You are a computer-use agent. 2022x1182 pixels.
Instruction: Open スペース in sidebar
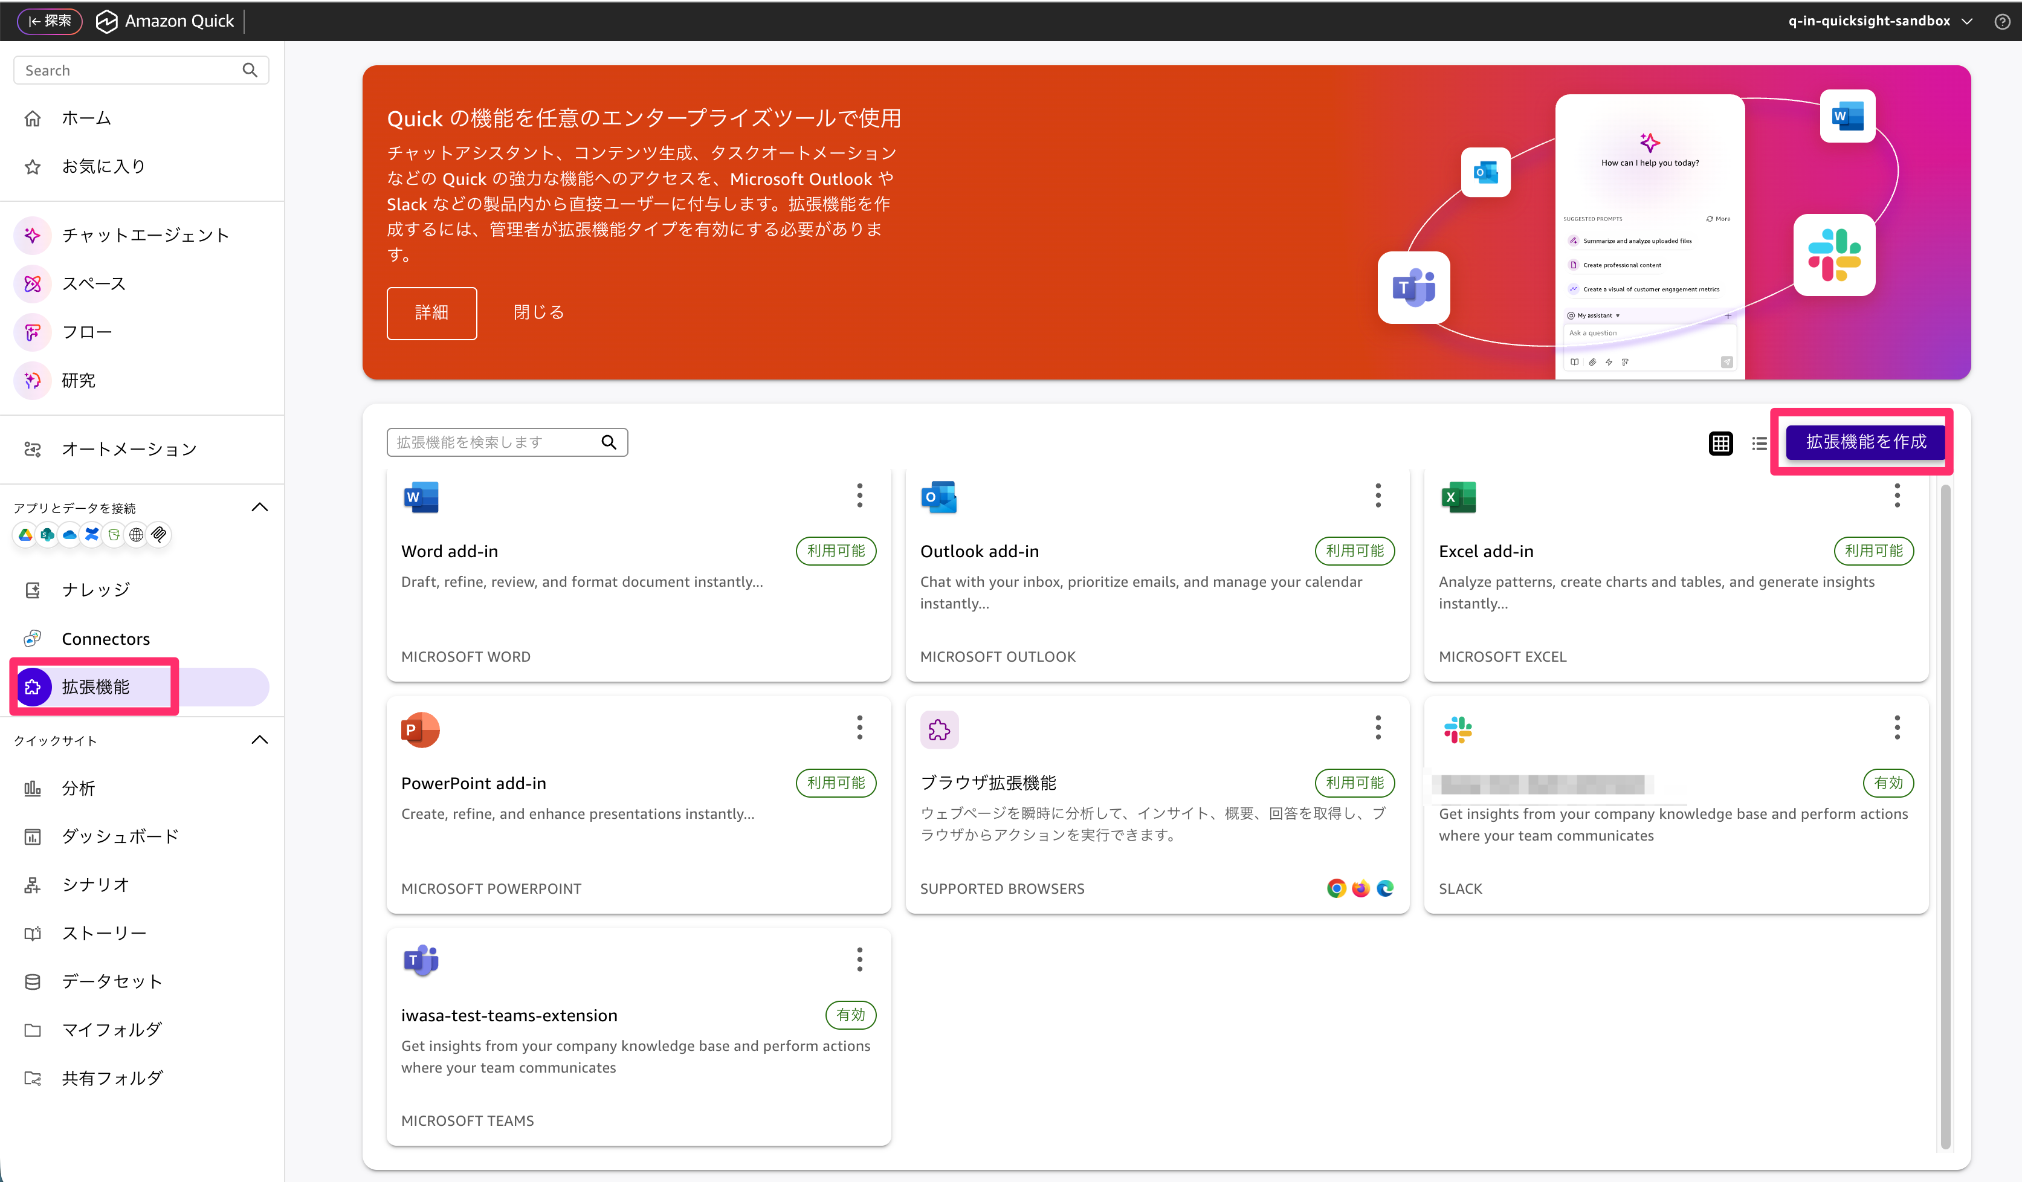tap(143, 283)
